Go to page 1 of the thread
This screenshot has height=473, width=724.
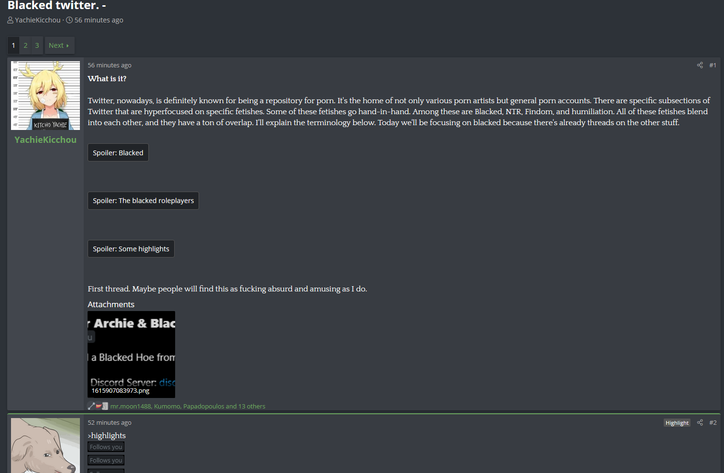(13, 45)
